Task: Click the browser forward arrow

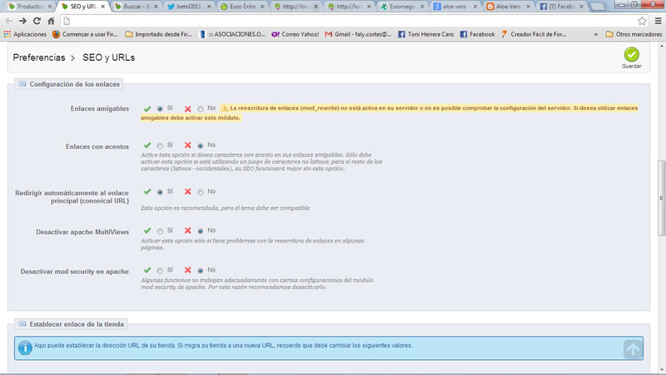Action: (22, 21)
